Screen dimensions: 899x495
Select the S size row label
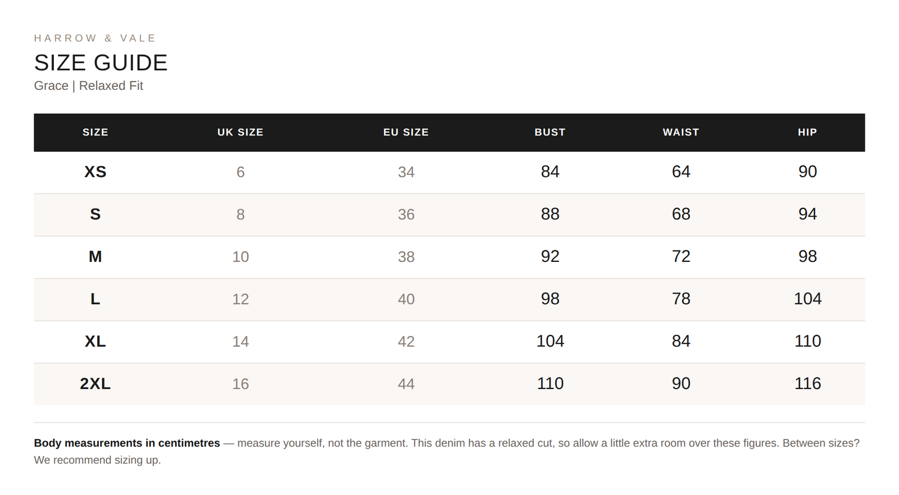(x=95, y=215)
